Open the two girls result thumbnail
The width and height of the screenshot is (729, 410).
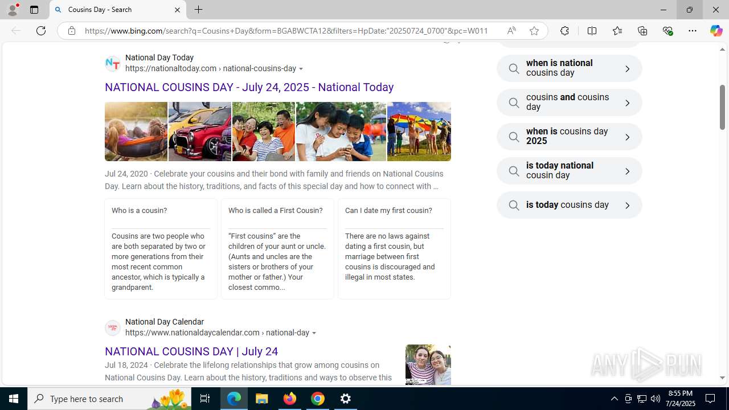(x=428, y=365)
